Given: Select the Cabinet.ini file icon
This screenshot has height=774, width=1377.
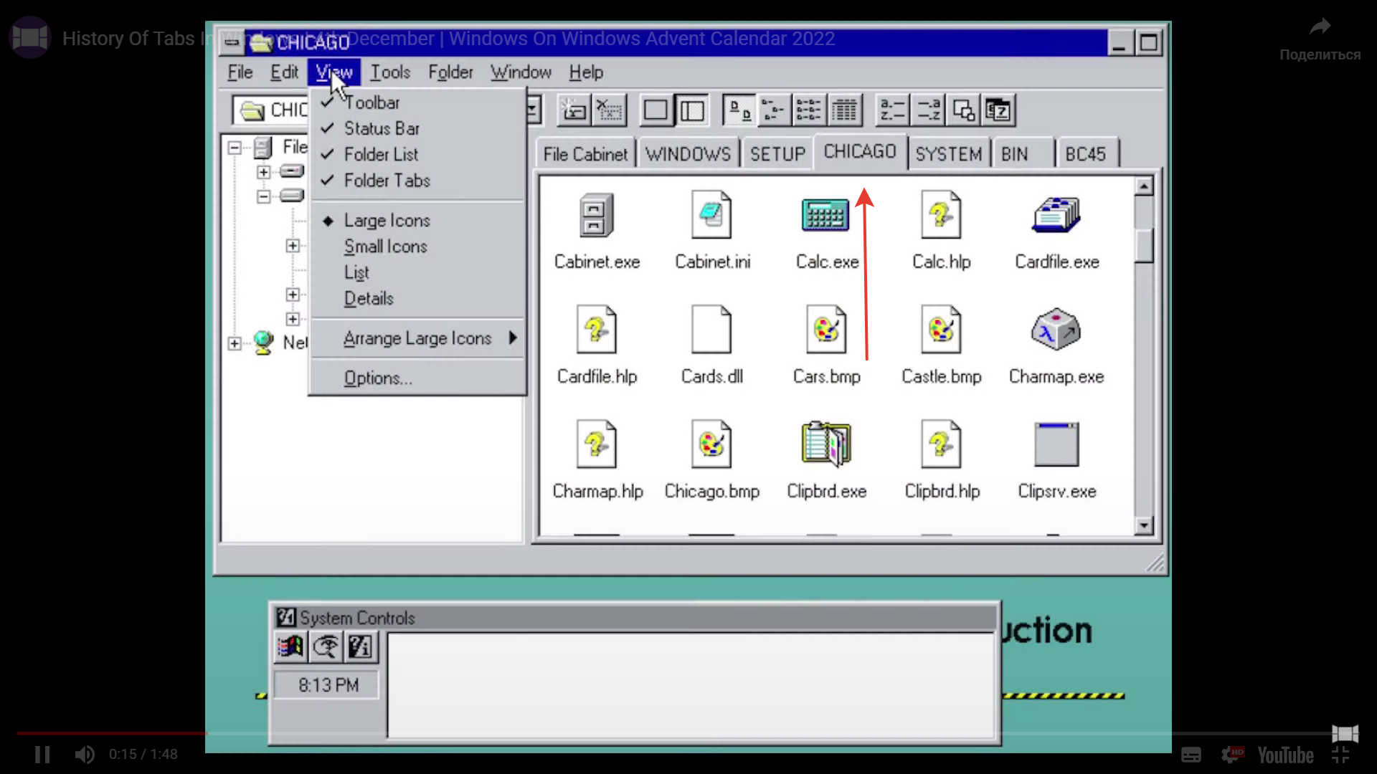Looking at the screenshot, I should 711,215.
